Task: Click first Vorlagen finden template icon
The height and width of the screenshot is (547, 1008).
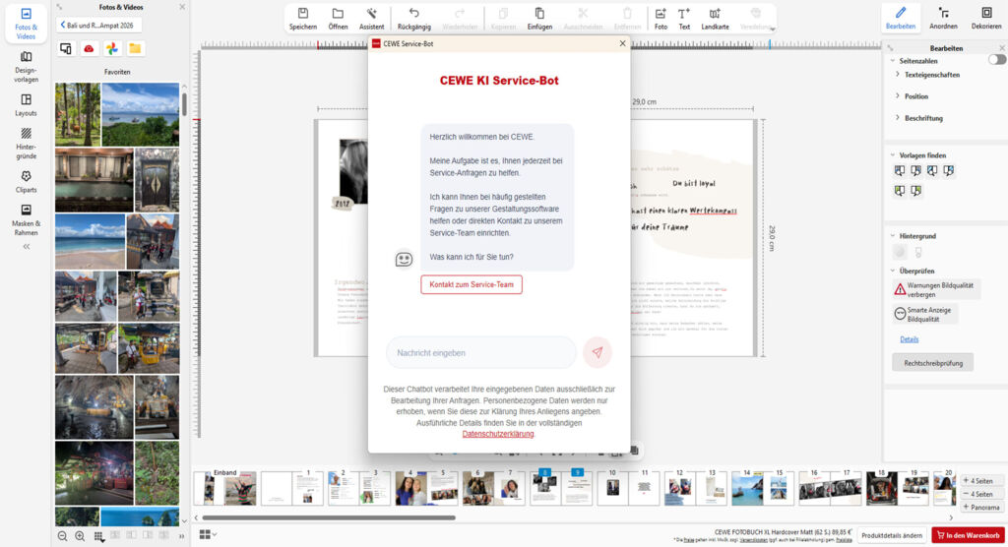Action: click(x=900, y=171)
